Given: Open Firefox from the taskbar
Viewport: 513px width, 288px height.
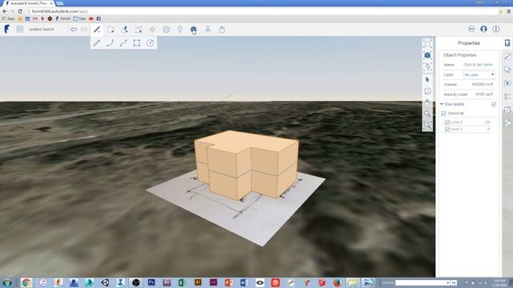Looking at the screenshot, I should [x=337, y=282].
